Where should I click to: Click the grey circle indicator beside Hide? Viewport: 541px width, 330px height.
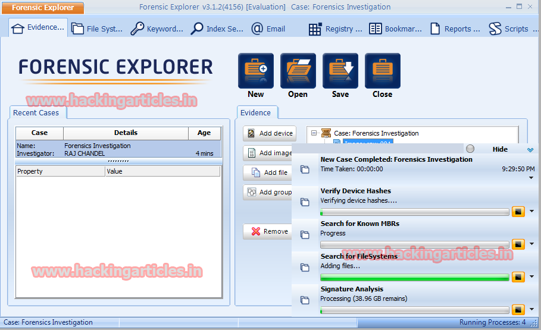coord(470,149)
